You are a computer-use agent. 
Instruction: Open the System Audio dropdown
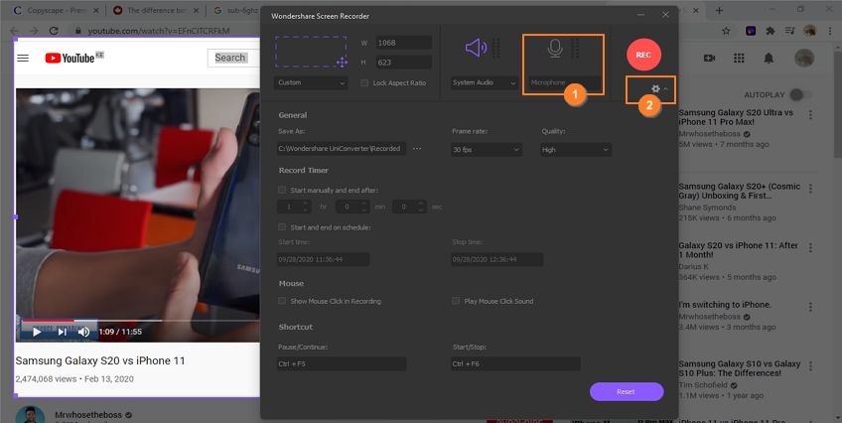484,82
